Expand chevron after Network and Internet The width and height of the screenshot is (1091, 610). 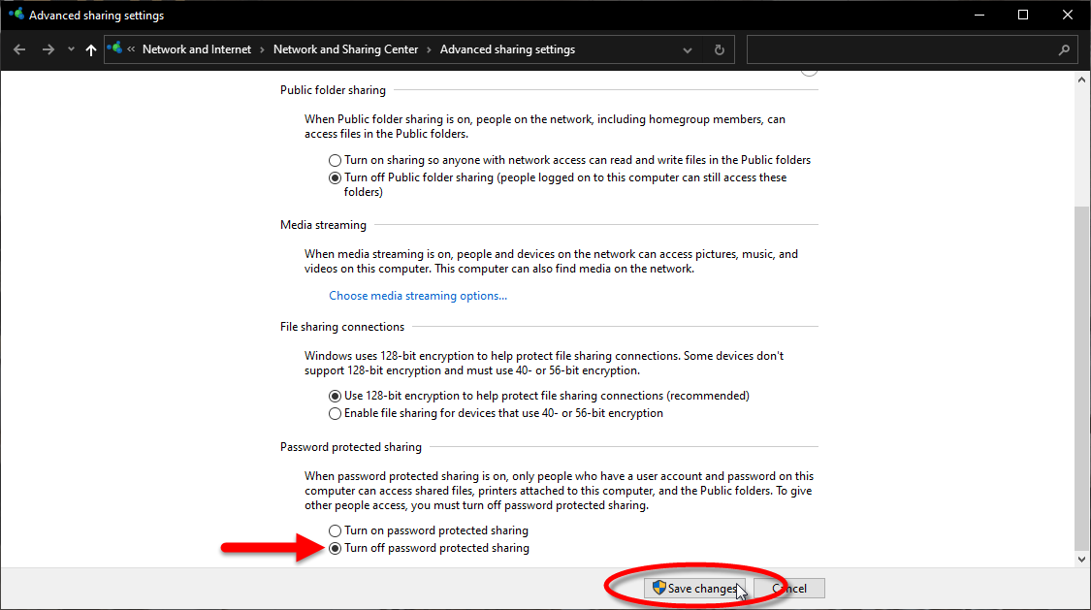point(263,49)
